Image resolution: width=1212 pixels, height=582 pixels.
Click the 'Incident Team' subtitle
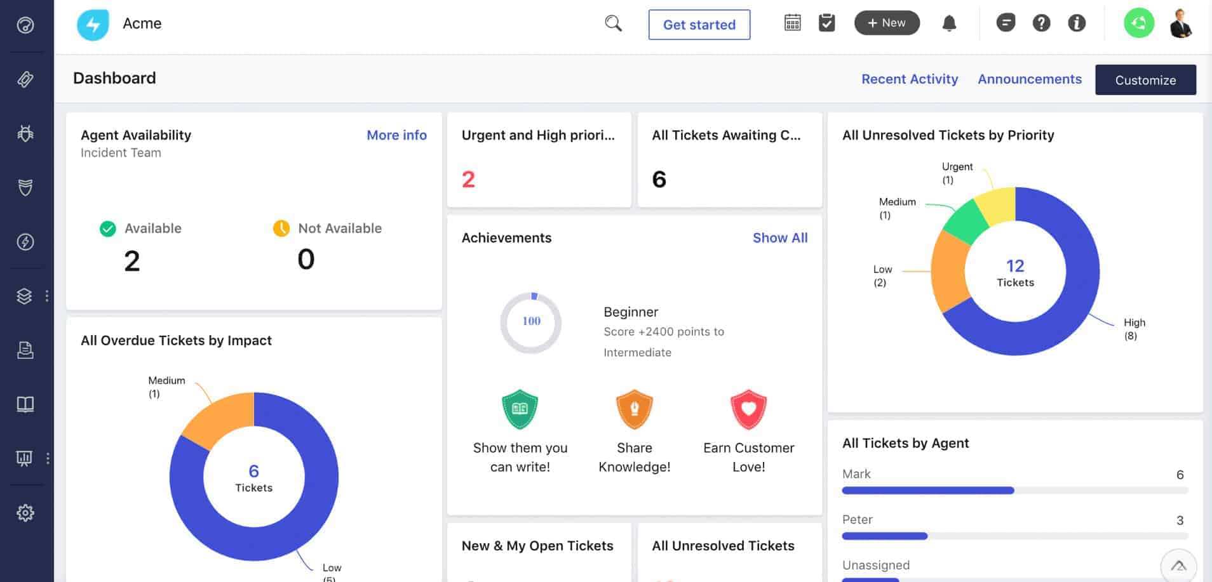121,153
